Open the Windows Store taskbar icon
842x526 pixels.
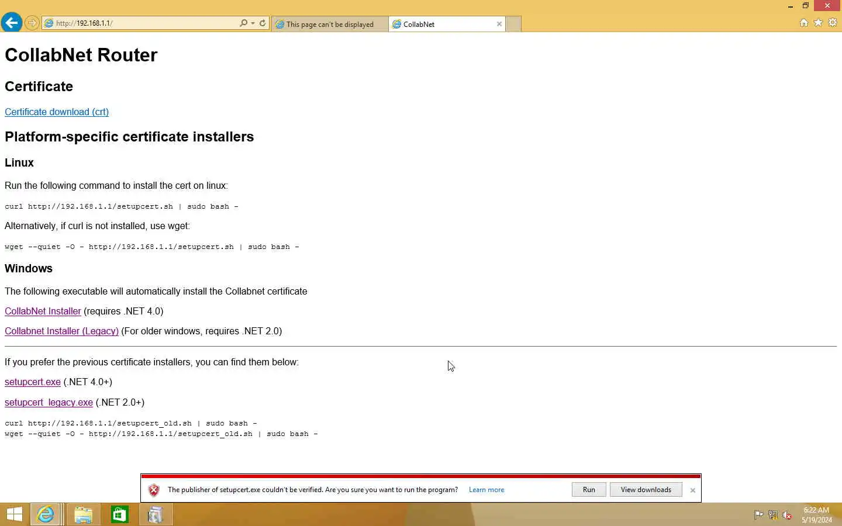coord(119,514)
